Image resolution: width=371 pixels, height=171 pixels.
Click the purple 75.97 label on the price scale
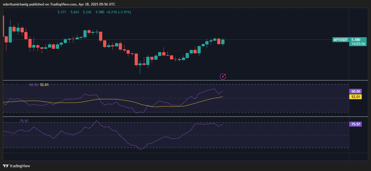tap(355, 124)
